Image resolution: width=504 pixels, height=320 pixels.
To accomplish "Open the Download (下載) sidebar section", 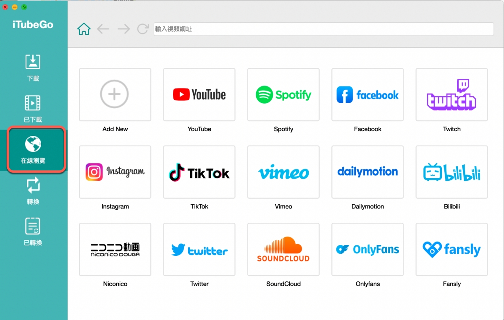I will [x=33, y=67].
